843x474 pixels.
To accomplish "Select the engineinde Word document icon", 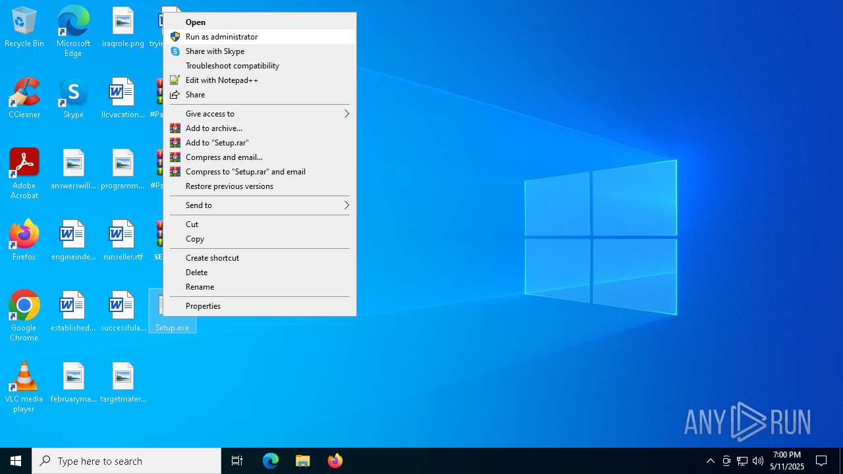I will click(x=73, y=241).
